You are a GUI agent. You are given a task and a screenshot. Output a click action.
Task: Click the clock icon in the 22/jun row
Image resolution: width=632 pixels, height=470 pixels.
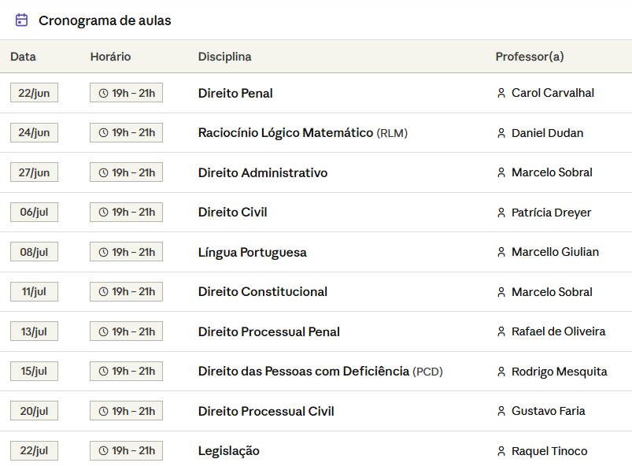tap(104, 93)
